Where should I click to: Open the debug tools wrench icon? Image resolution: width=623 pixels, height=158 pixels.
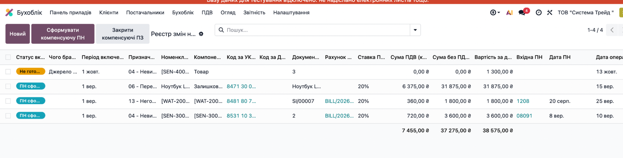[x=550, y=13]
